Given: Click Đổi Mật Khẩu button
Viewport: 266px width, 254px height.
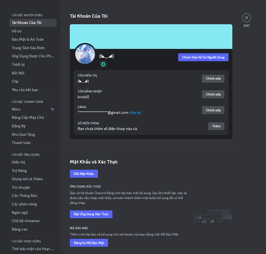Looking at the screenshot, I should (84, 174).
